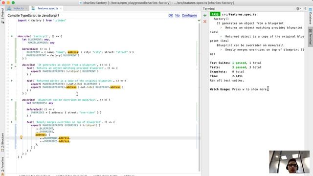Run the 'Blueprint can be overriden' describe gutter icon
313x176 pixels.
pos(12,100)
